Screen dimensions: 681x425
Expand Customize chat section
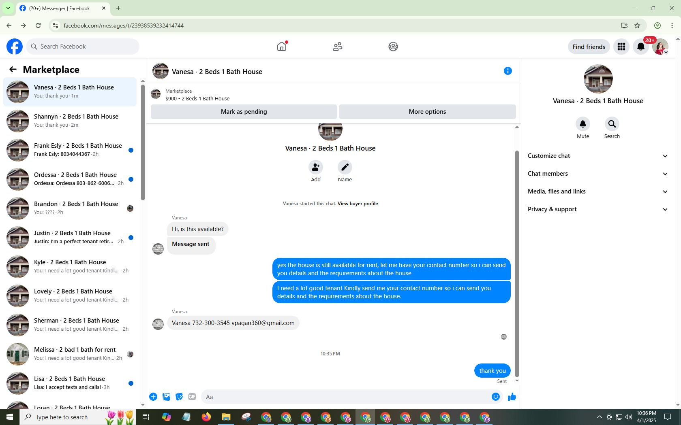coord(598,156)
